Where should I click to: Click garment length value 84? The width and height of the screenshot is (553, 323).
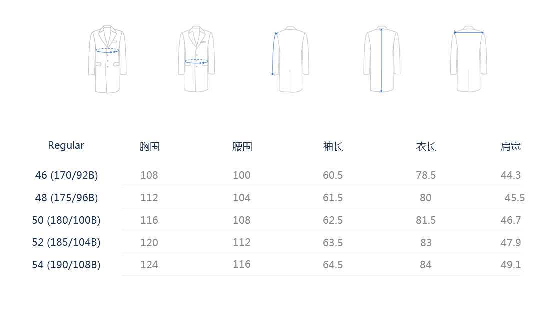click(425, 265)
